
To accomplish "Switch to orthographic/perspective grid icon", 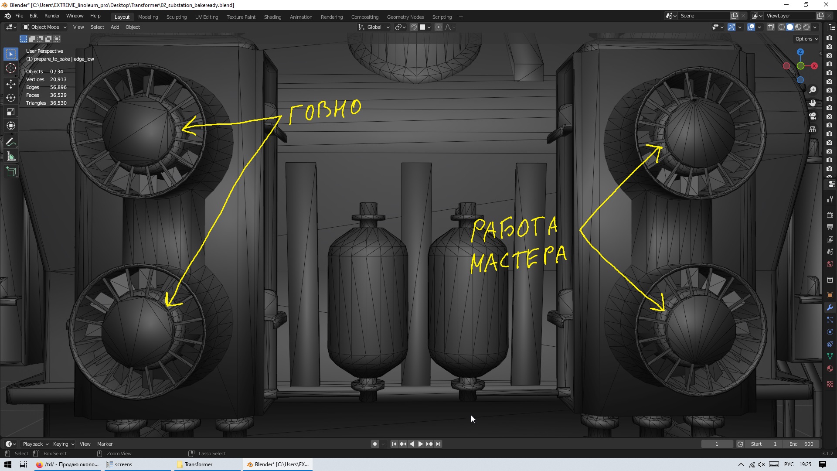I will [x=813, y=130].
